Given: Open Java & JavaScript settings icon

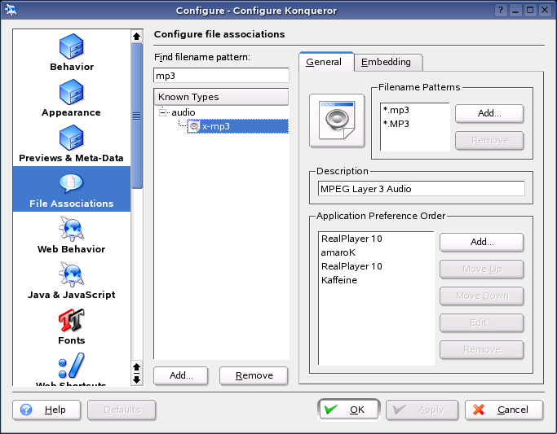Looking at the screenshot, I should (x=72, y=280).
